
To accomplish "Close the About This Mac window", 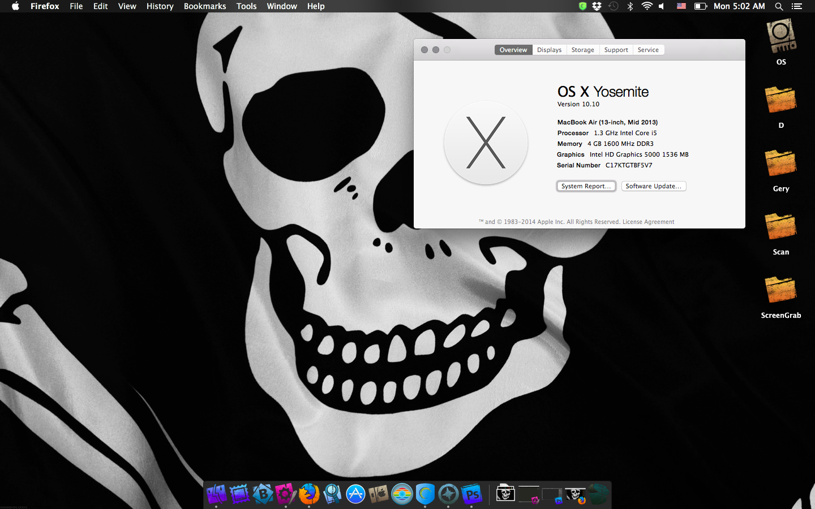I will [424, 50].
